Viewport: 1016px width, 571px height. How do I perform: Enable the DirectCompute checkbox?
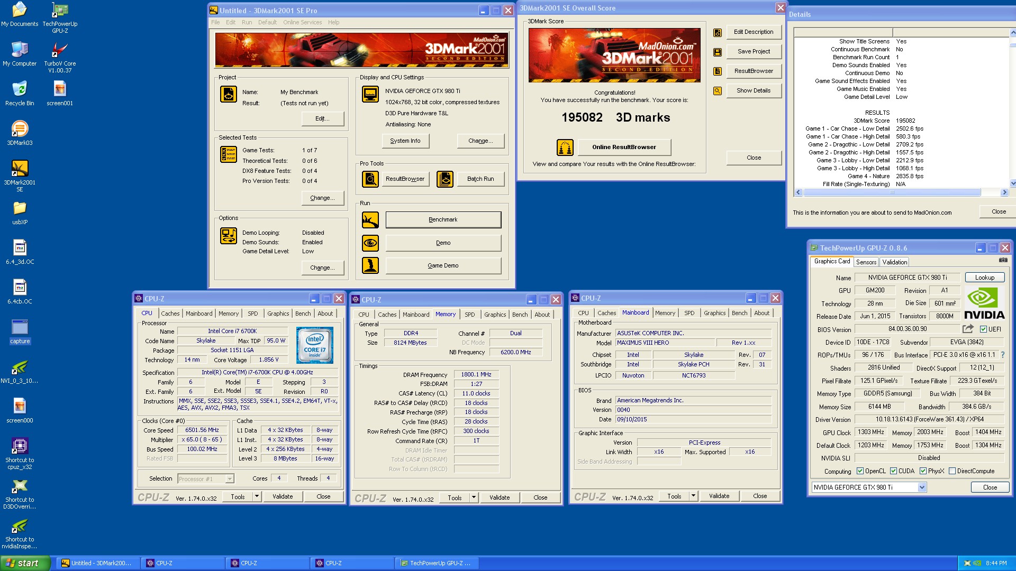pyautogui.click(x=952, y=471)
